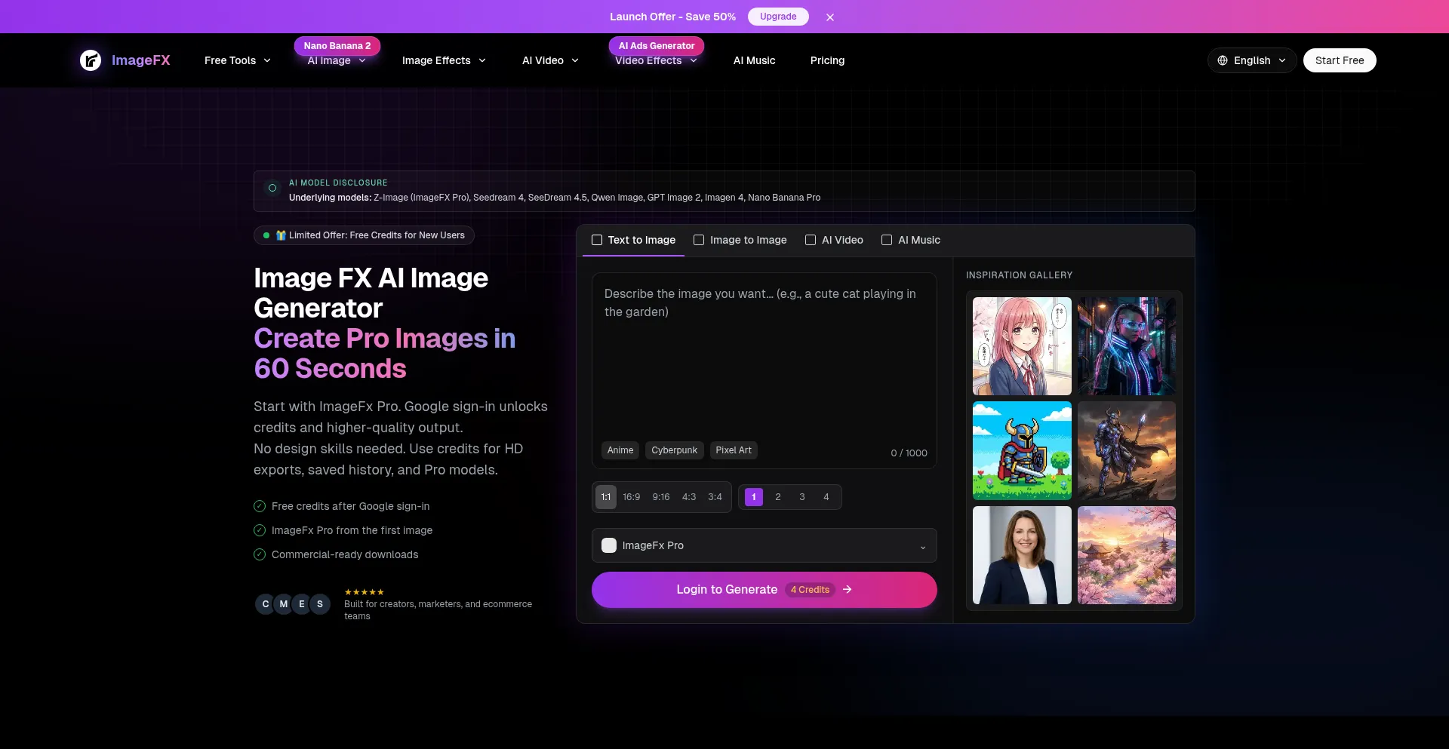Switch to the AI Video generator tab
This screenshot has height=749, width=1449.
(835, 240)
